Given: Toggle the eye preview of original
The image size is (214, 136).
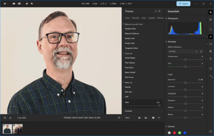Looking at the screenshot, I should tap(146, 118).
